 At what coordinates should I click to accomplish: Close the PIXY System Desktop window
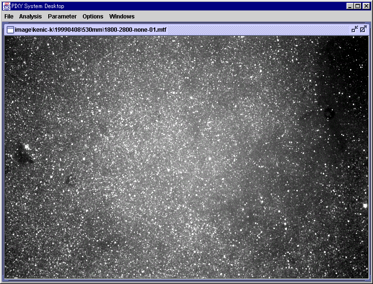(366, 6)
